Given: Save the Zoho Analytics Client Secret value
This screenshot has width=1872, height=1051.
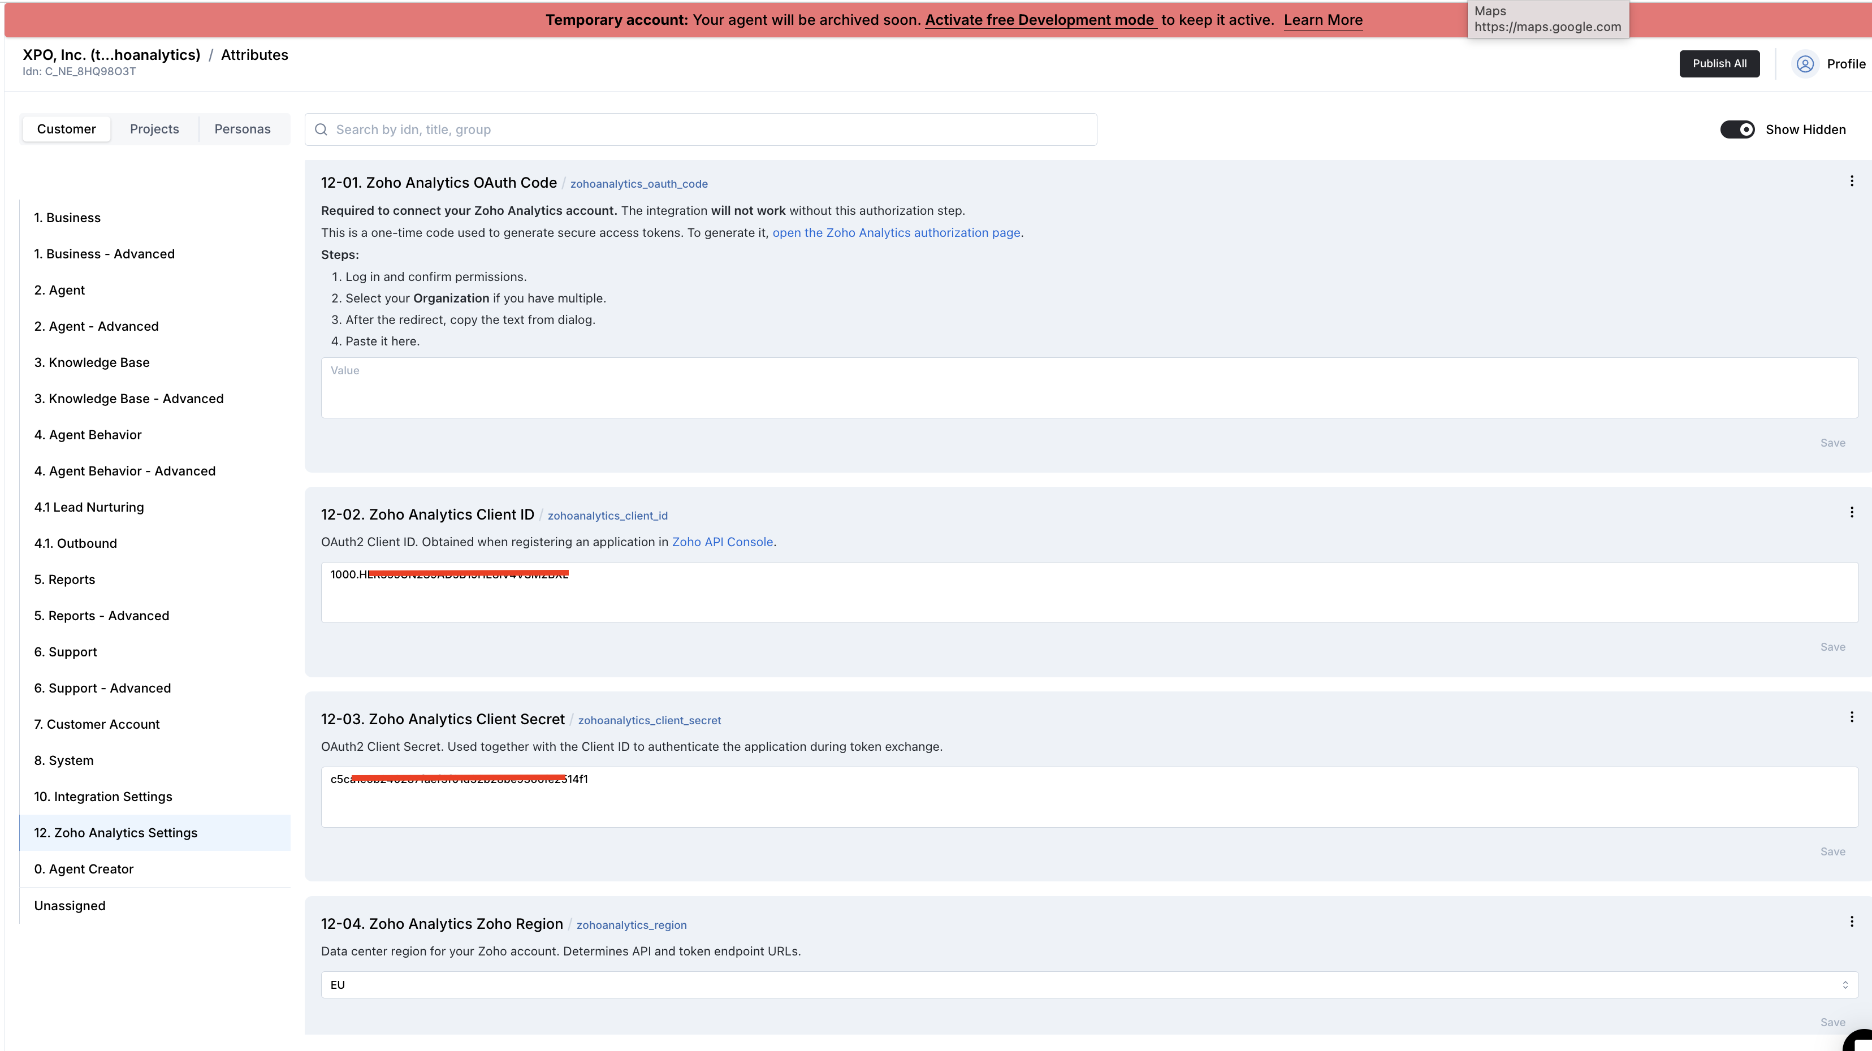Looking at the screenshot, I should [1832, 852].
